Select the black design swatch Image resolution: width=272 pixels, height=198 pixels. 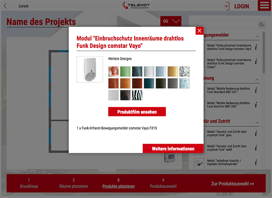(x=161, y=83)
